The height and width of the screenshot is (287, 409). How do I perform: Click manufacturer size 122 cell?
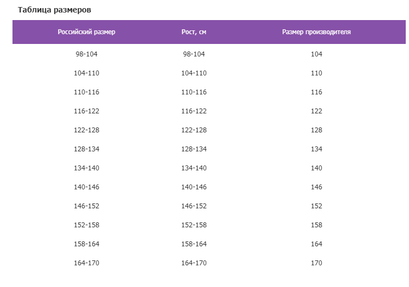pyautogui.click(x=316, y=111)
